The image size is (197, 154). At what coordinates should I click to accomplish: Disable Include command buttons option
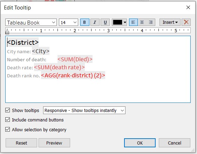point(8,120)
